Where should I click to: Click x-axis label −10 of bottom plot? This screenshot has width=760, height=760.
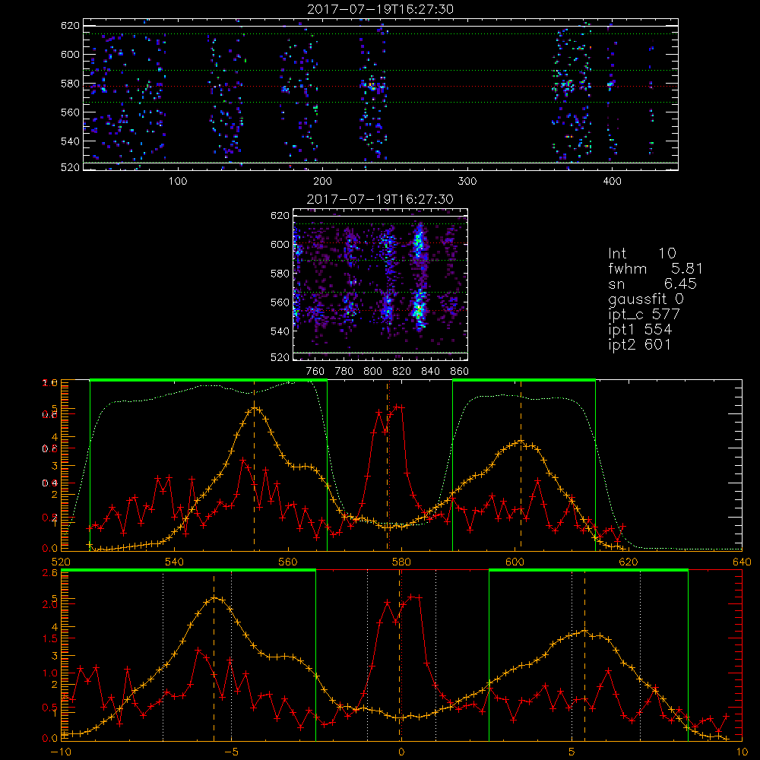61,752
